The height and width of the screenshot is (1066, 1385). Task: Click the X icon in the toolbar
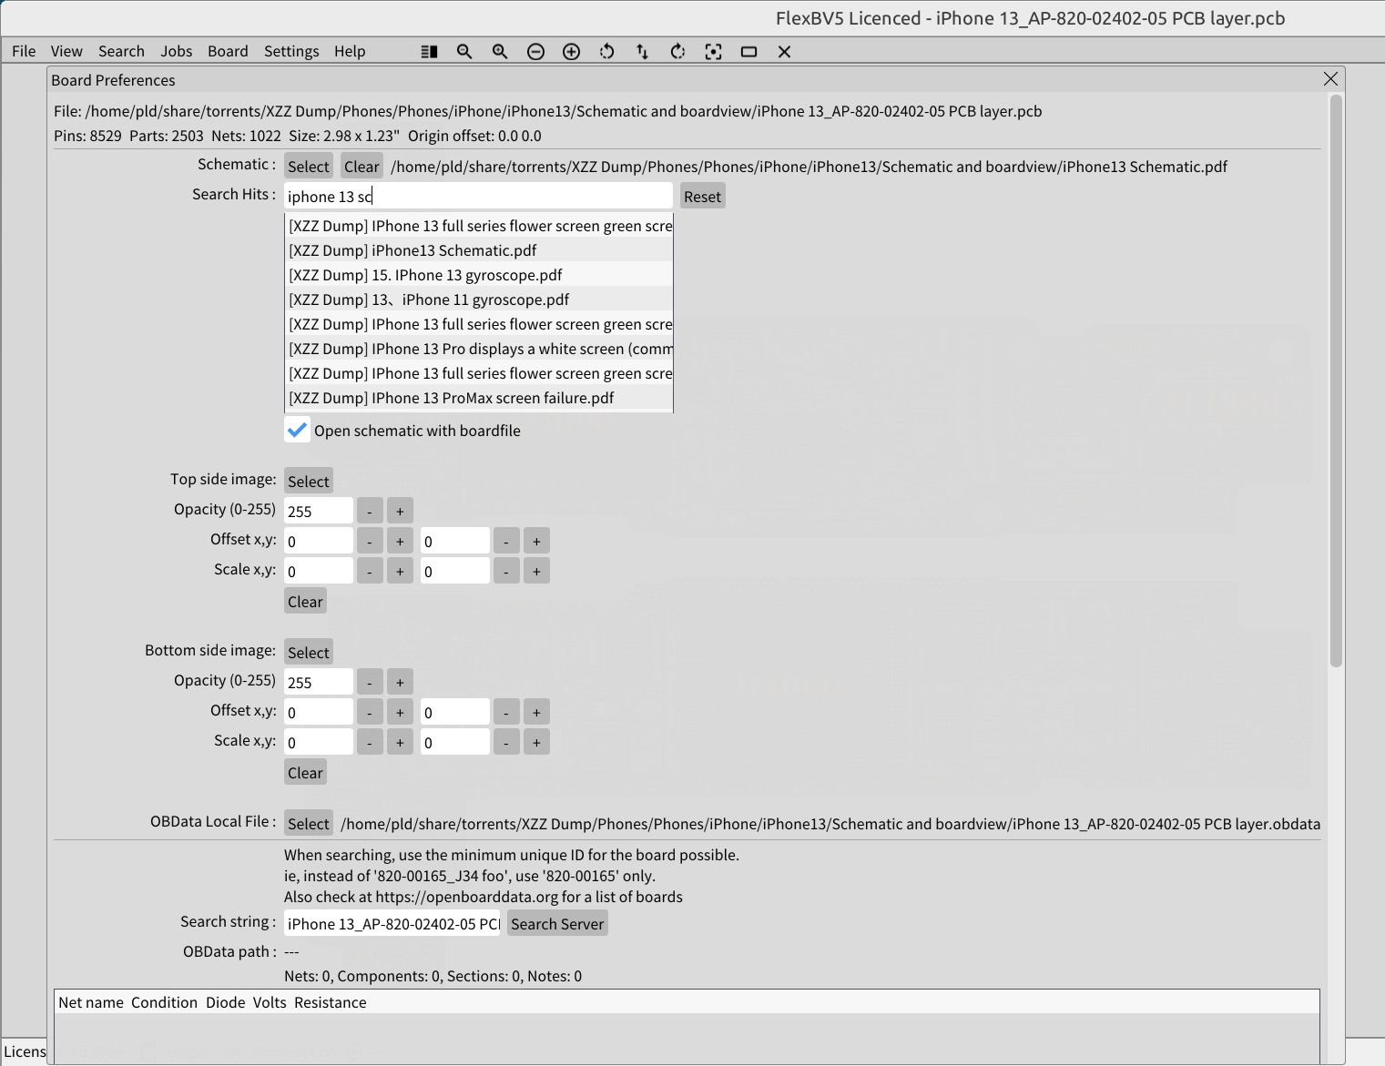coord(785,52)
